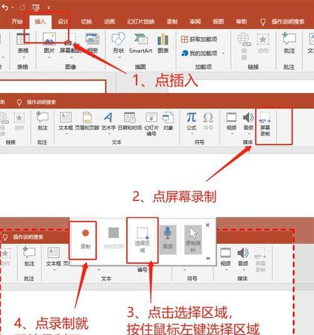
Task: Open the 录制 ribbon tab
Action: 172,21
